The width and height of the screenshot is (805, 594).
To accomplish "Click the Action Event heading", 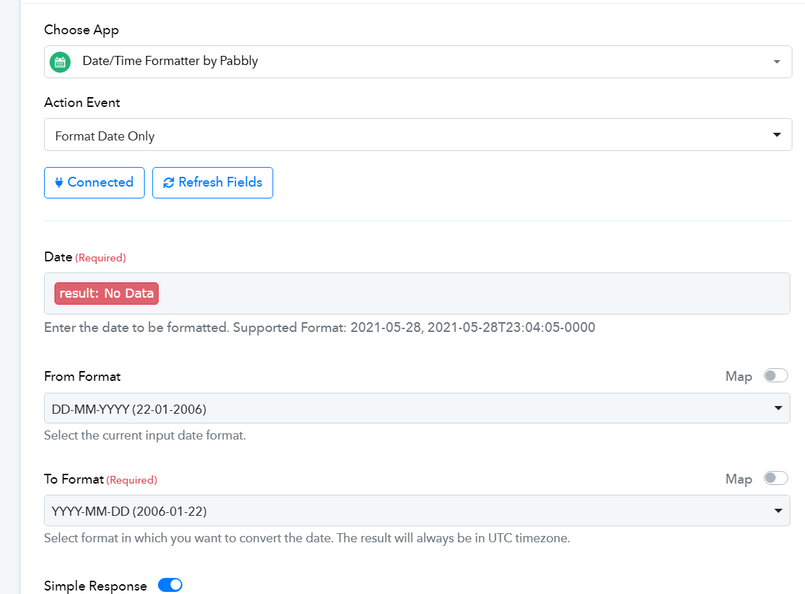I will [x=82, y=103].
